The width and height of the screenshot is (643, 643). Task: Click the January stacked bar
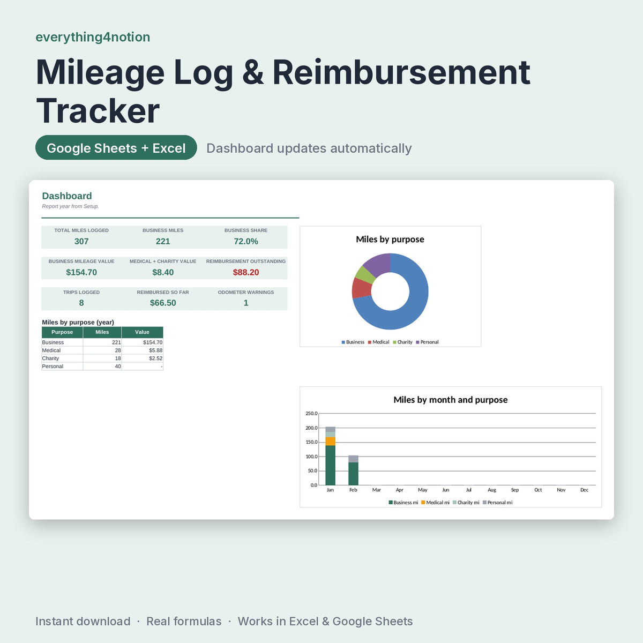point(331,456)
